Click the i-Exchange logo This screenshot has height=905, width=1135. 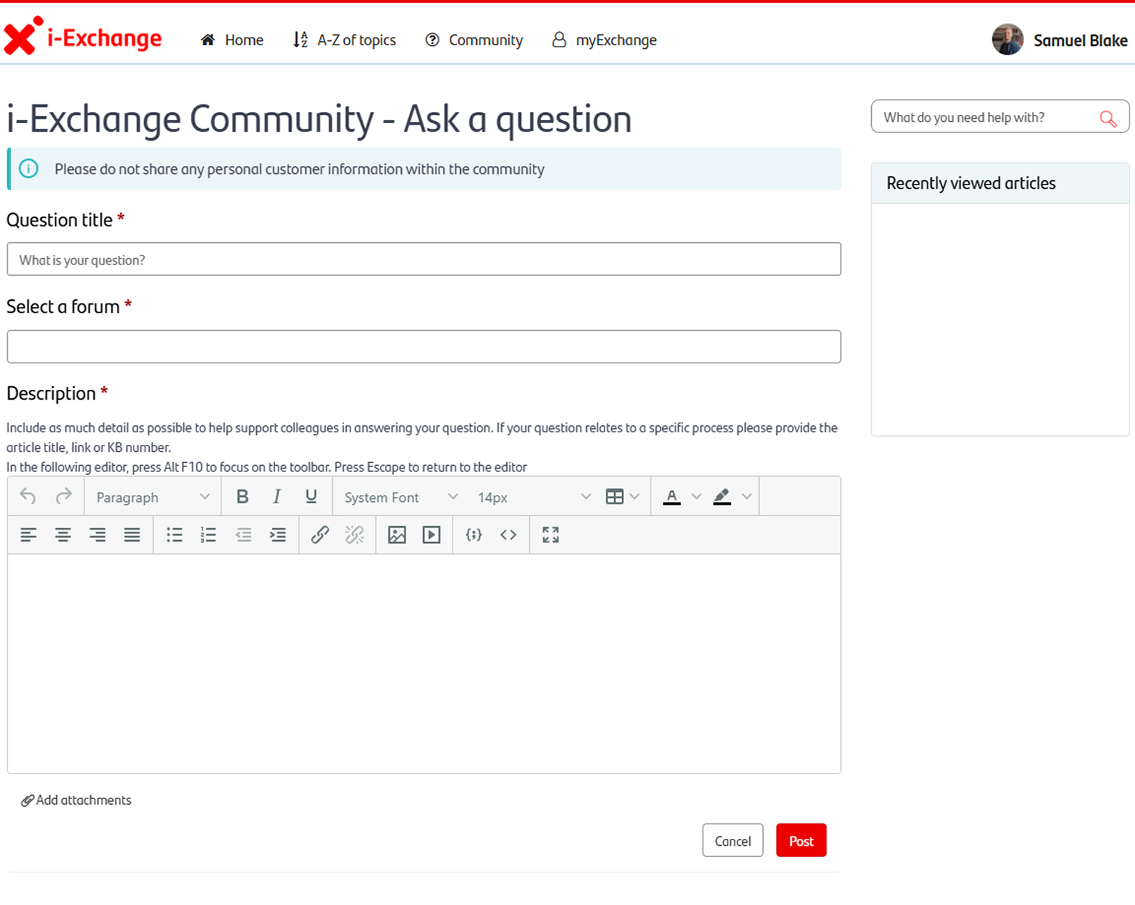pyautogui.click(x=83, y=36)
